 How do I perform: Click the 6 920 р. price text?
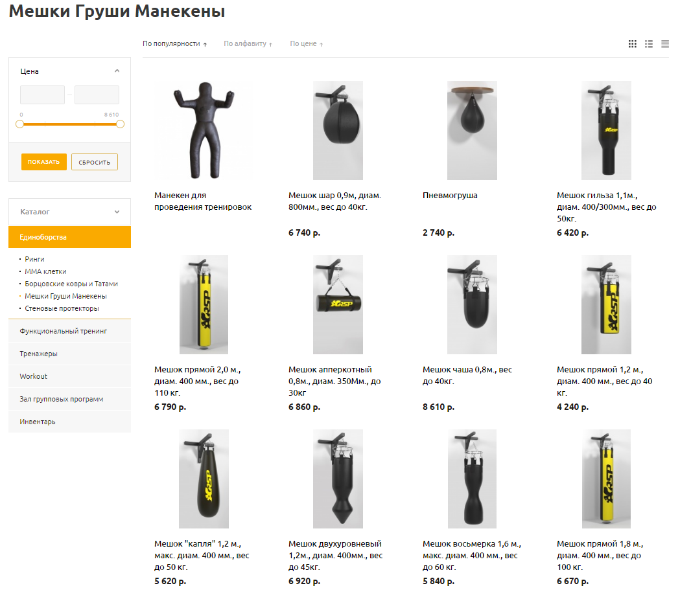[304, 582]
